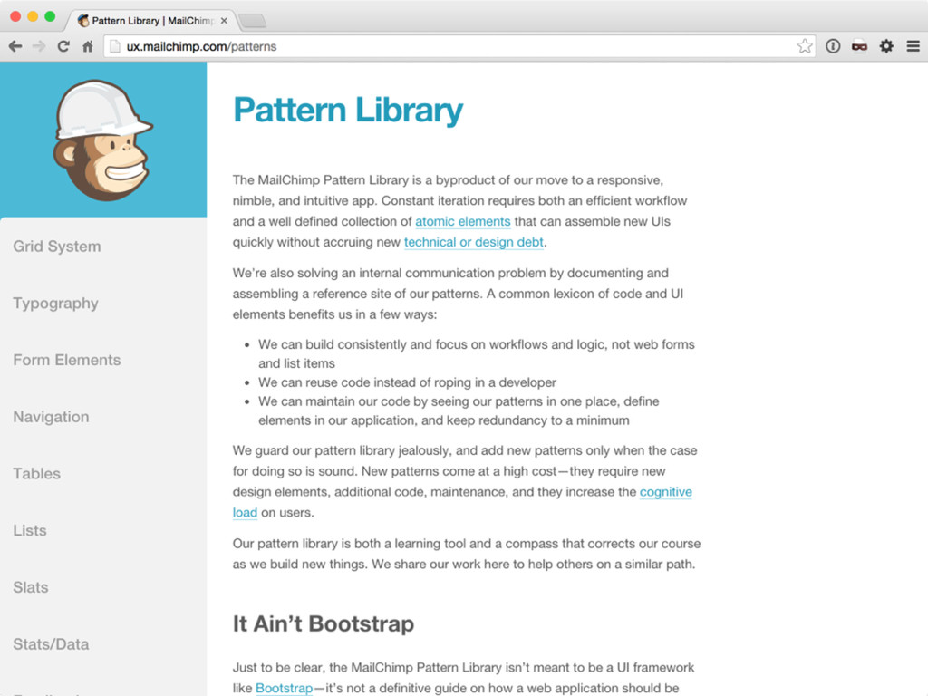Click the It Ain't Bootstrap heading
The image size is (928, 696).
[324, 623]
